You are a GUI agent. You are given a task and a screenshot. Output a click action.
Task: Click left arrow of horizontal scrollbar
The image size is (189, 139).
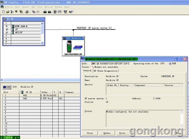tap(2, 80)
